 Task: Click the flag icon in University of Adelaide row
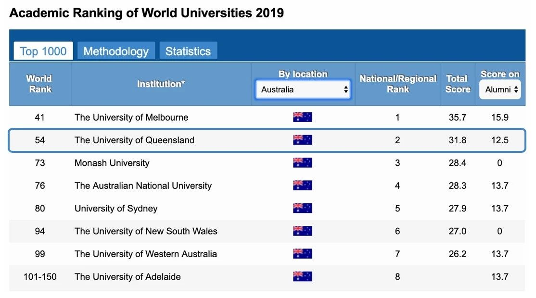[x=302, y=276]
